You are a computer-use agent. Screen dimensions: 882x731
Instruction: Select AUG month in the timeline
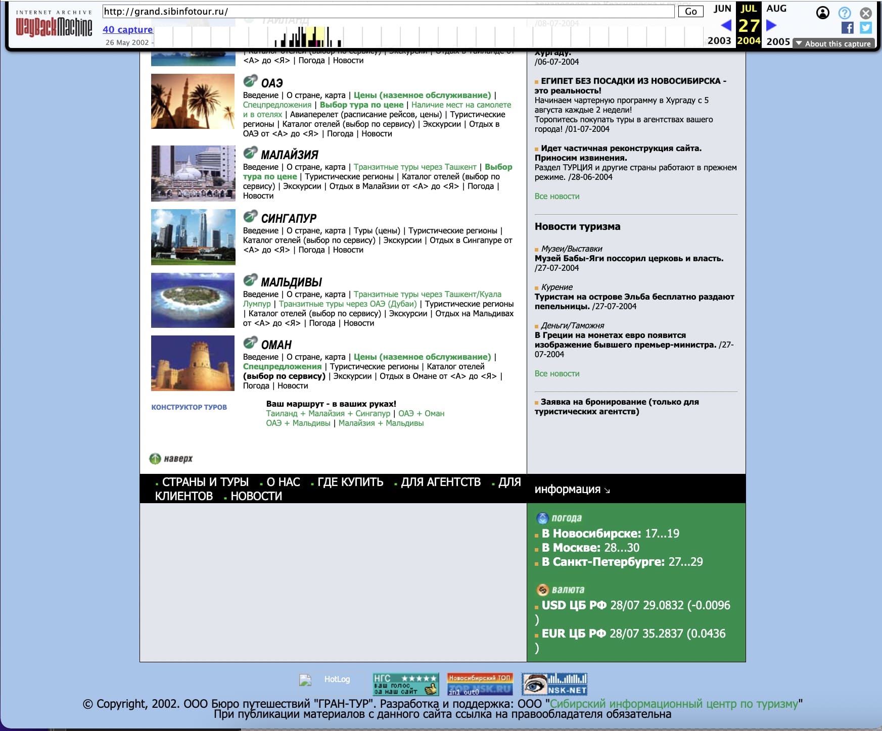click(x=776, y=9)
